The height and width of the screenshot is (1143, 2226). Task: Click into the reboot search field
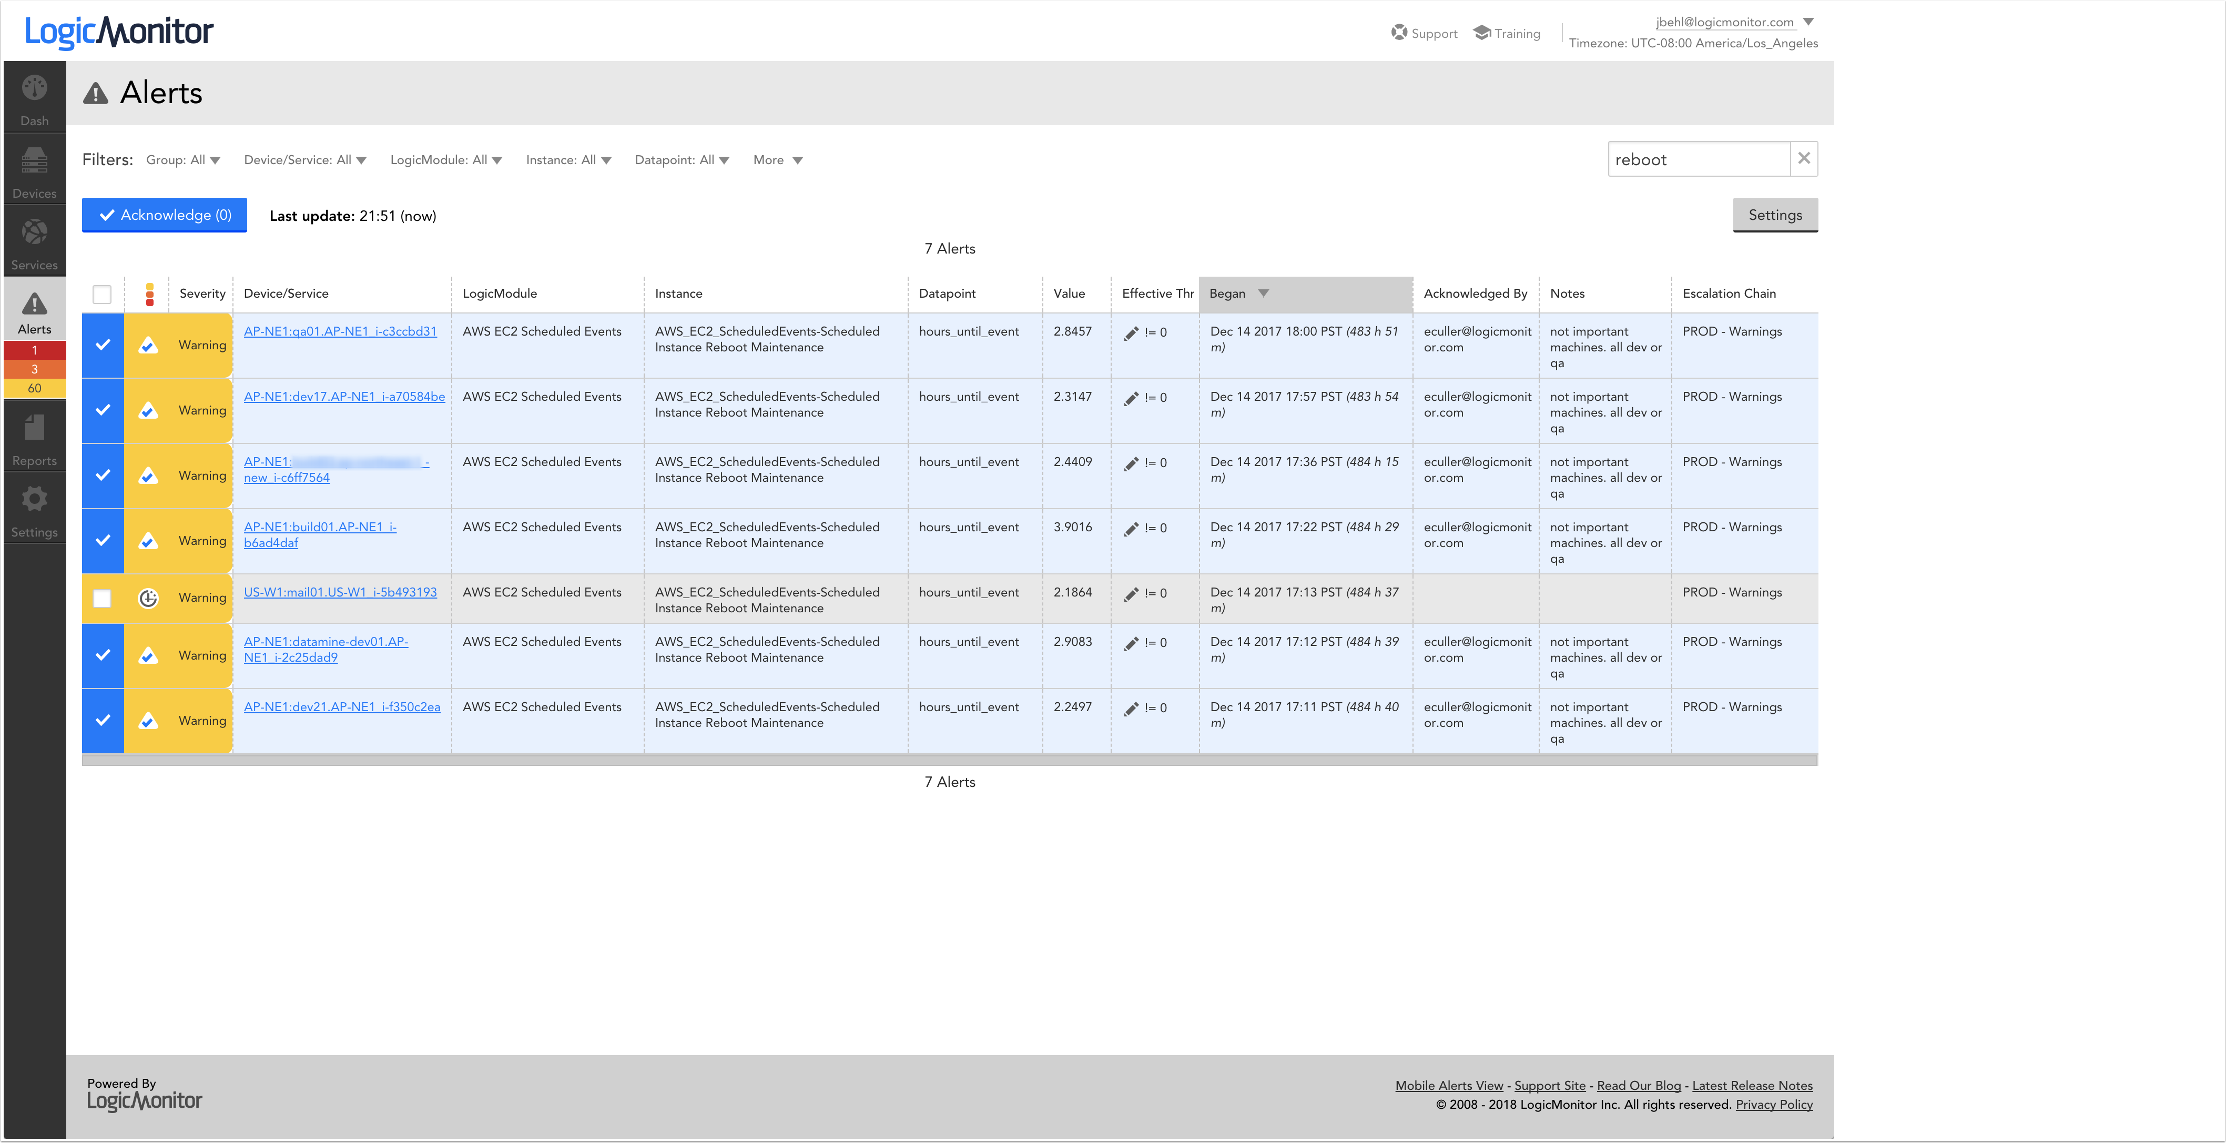pyautogui.click(x=1698, y=159)
